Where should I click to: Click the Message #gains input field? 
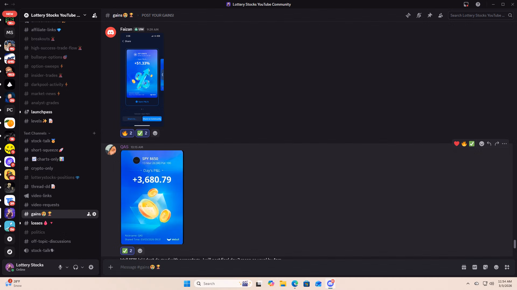point(288,267)
